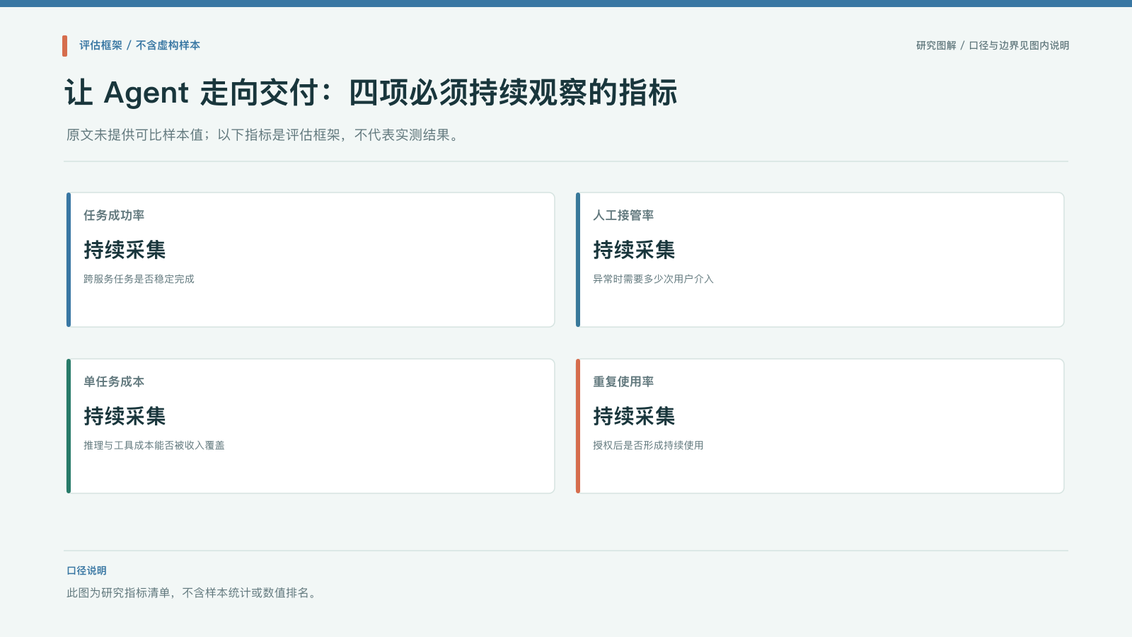Viewport: 1132px width, 637px height.
Task: Select 跨服务任务是否稳定完成 description text
Action: point(139,279)
